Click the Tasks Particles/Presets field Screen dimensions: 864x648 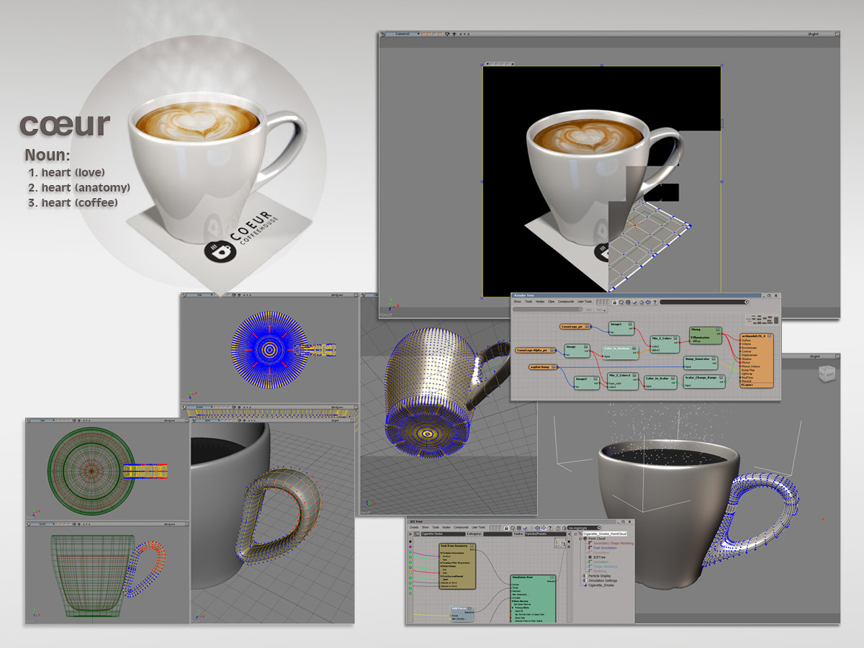pos(545,534)
